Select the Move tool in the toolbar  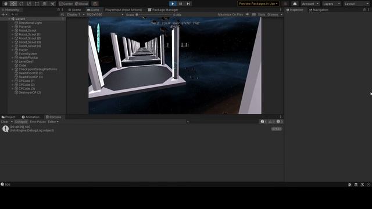(13, 4)
